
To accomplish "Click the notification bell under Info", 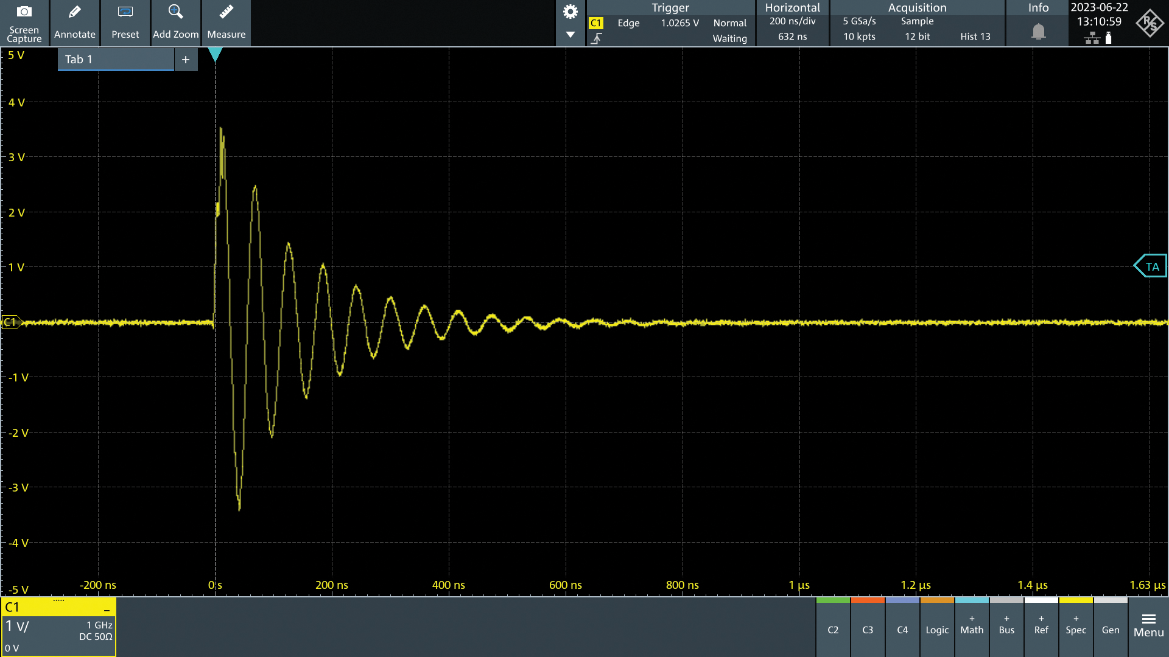I will 1038,31.
